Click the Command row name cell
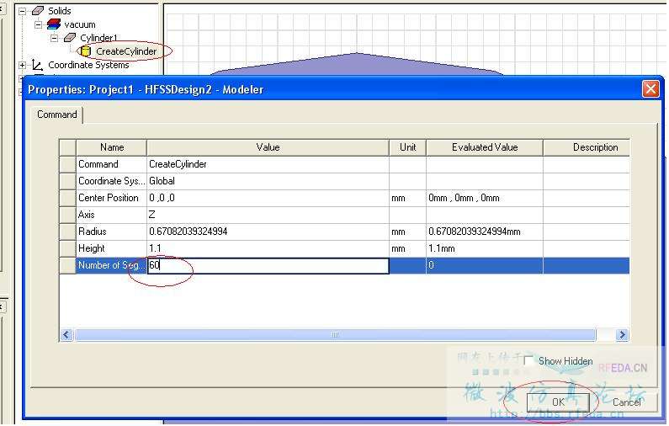This screenshot has width=669, height=426. (x=111, y=164)
